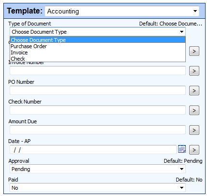Screen dimensions: 207x196
Task: Click the arrow button beside PO Number field
Action: [x=194, y=91]
